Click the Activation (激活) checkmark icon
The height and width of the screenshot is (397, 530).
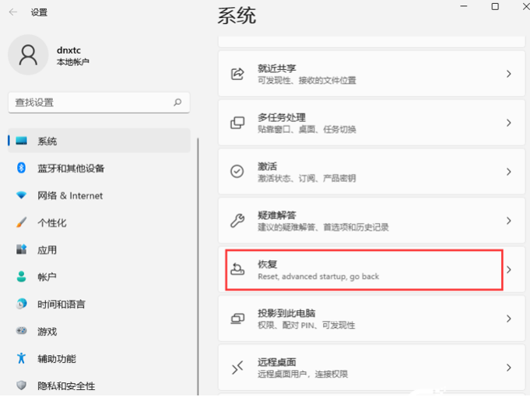tap(237, 172)
